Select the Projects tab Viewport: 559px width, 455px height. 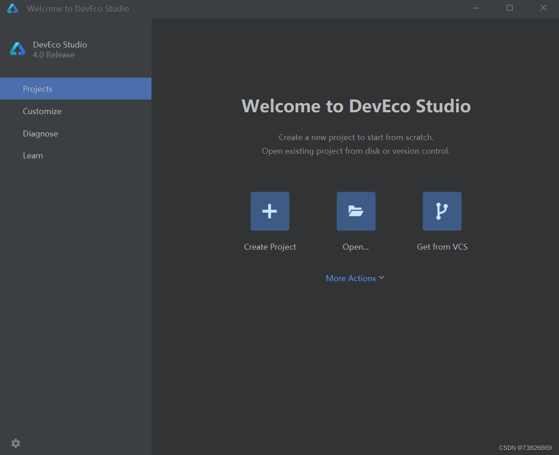click(76, 89)
